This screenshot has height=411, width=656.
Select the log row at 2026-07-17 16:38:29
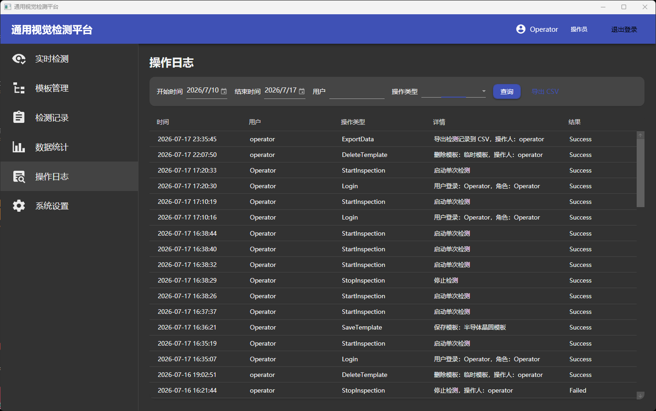coord(393,280)
